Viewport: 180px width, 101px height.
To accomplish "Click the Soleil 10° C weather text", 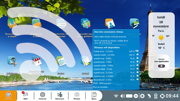I will [x=161, y=46].
